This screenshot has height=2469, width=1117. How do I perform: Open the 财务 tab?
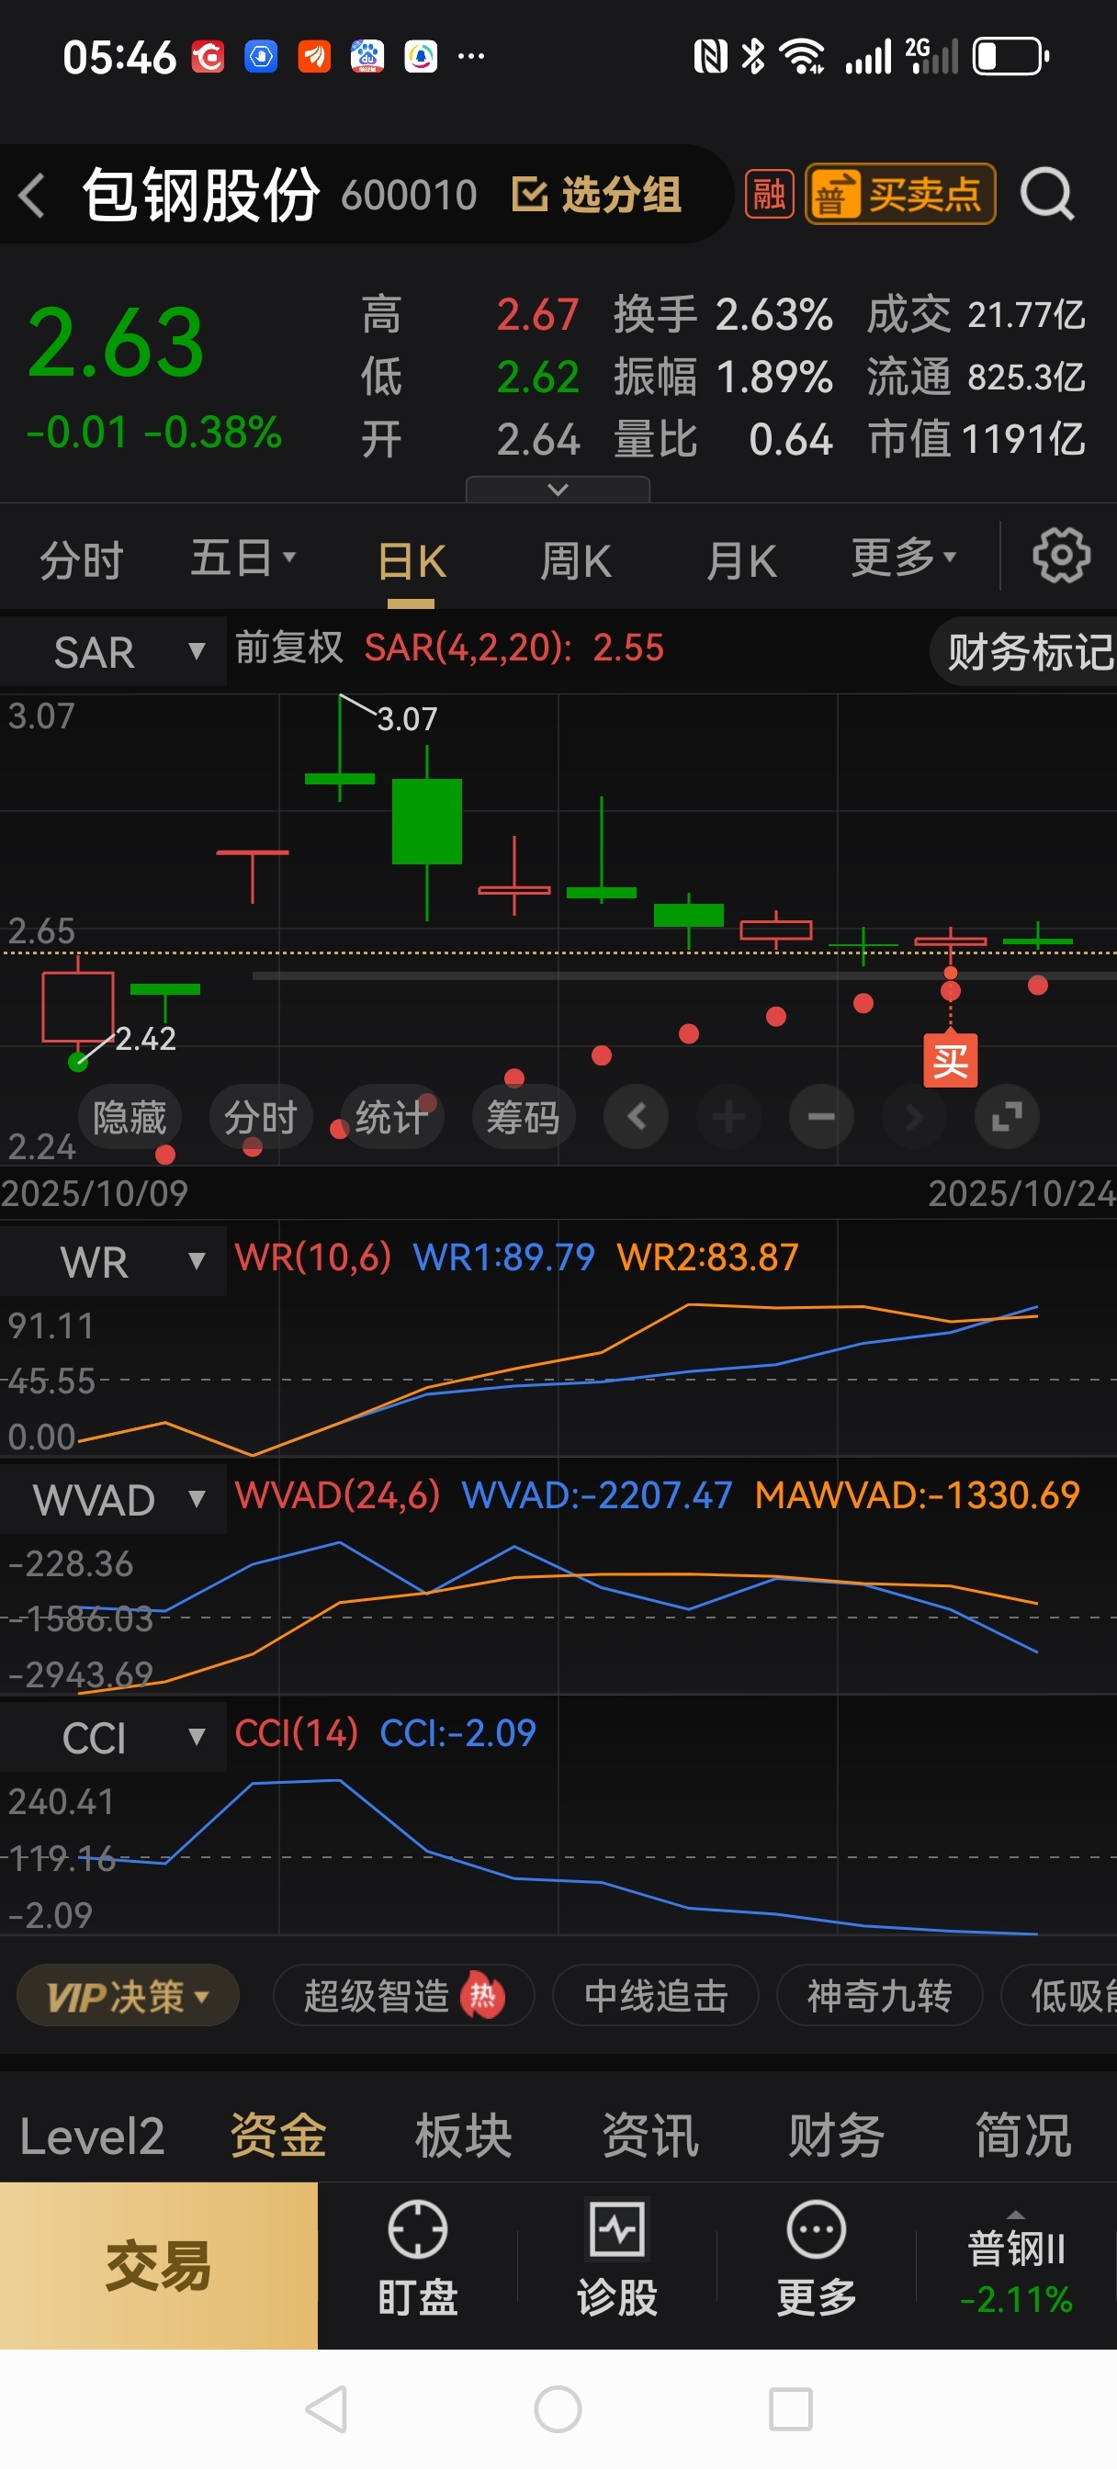pyautogui.click(x=836, y=2136)
